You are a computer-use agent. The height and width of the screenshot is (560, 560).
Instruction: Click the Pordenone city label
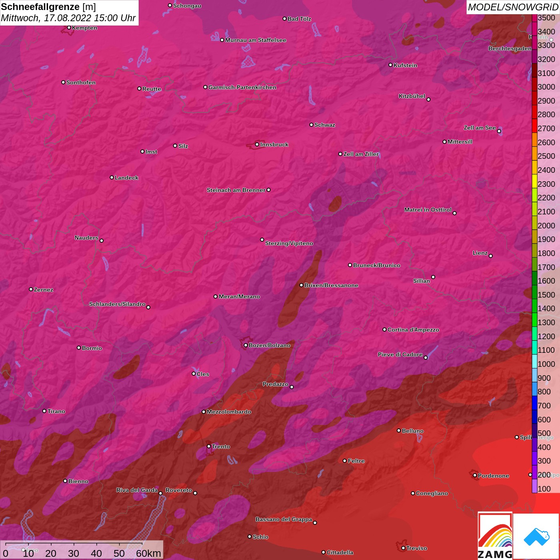click(493, 476)
